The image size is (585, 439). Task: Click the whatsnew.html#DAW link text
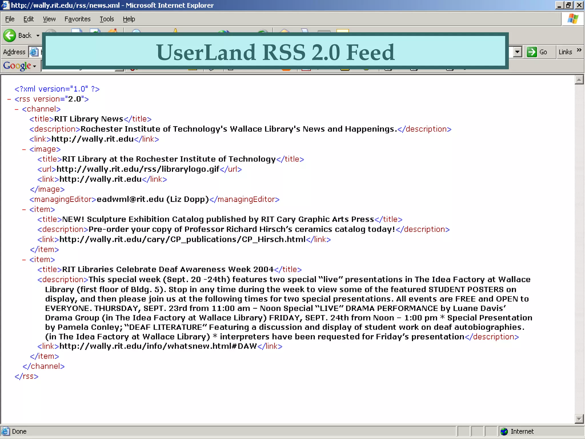158,346
